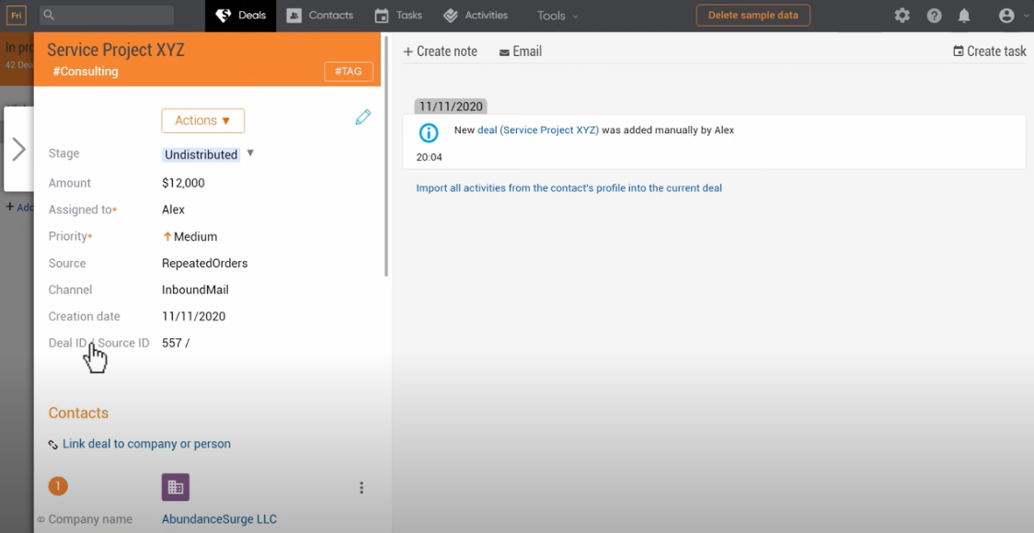Click the Fri icon in the top-left corner
This screenshot has height=533, width=1034.
[15, 15]
